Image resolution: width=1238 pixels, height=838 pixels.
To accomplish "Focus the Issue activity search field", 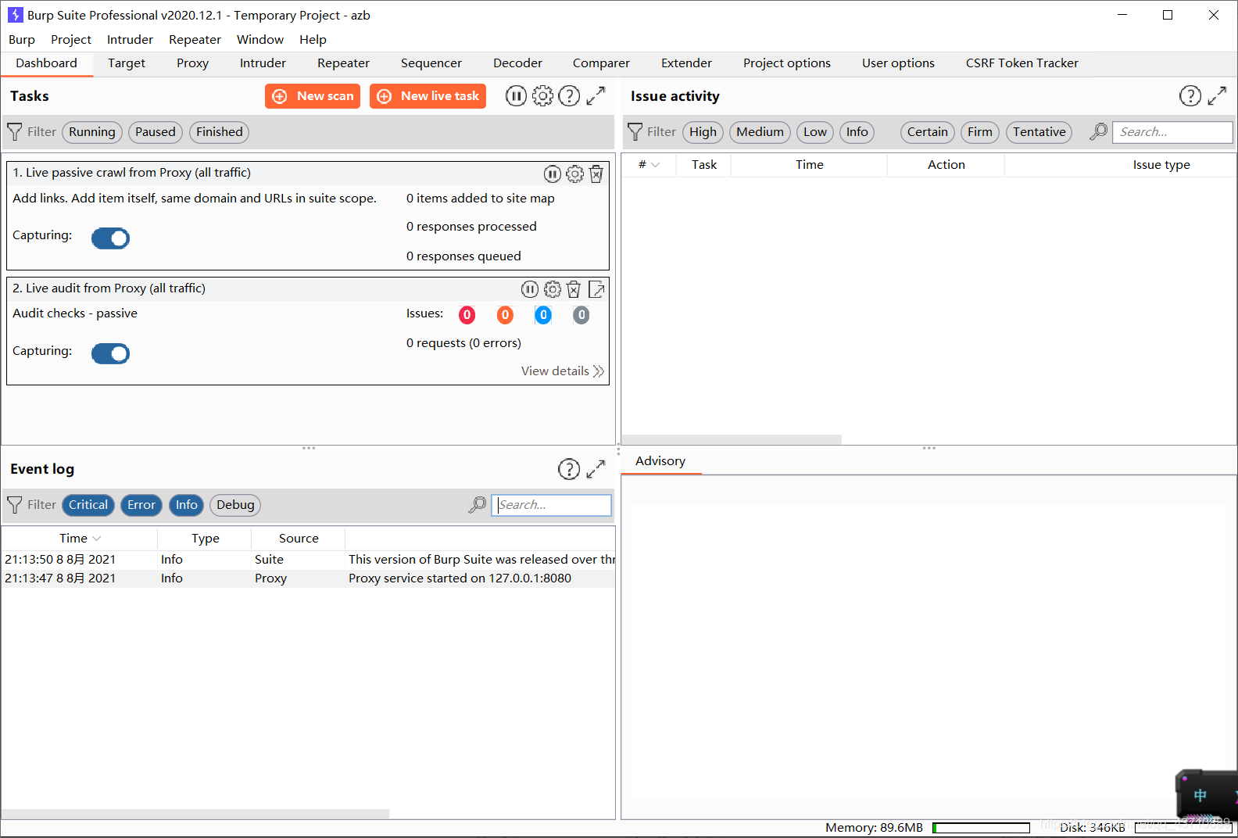I will [1172, 132].
